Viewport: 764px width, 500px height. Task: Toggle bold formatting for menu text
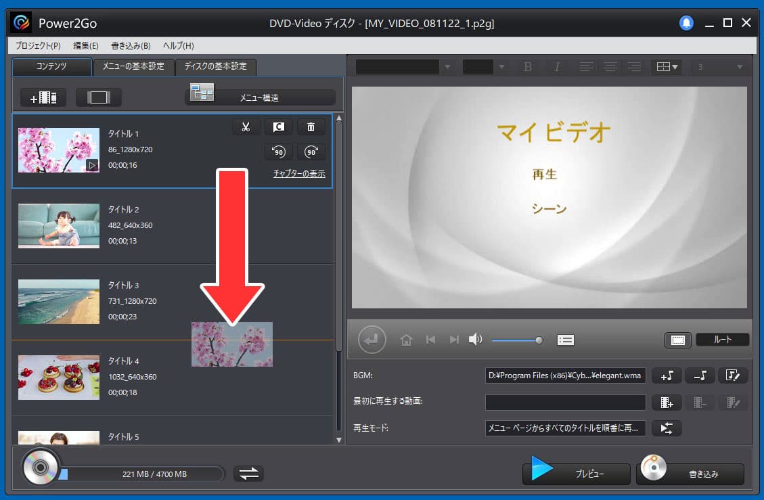[x=529, y=67]
